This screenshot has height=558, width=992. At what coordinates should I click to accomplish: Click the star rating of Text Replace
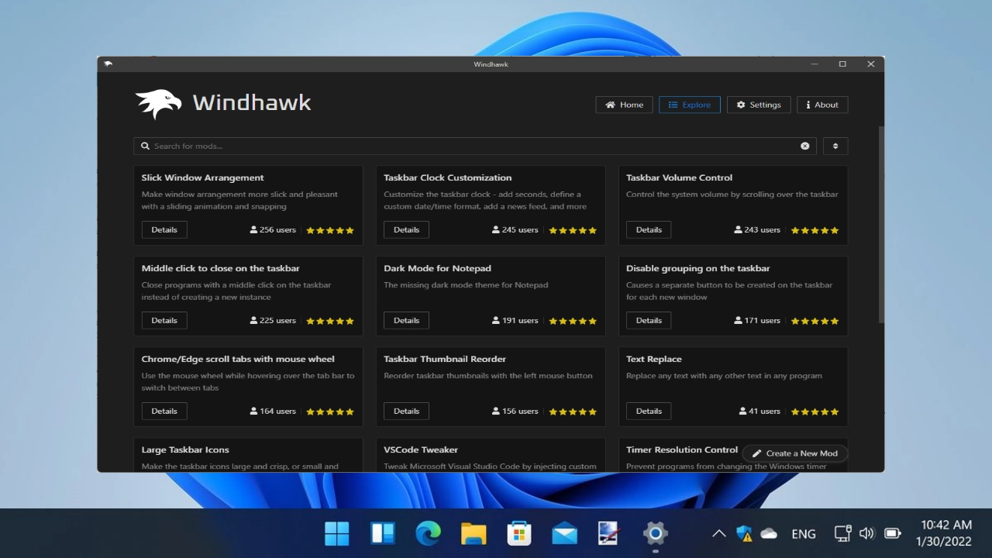coord(815,412)
